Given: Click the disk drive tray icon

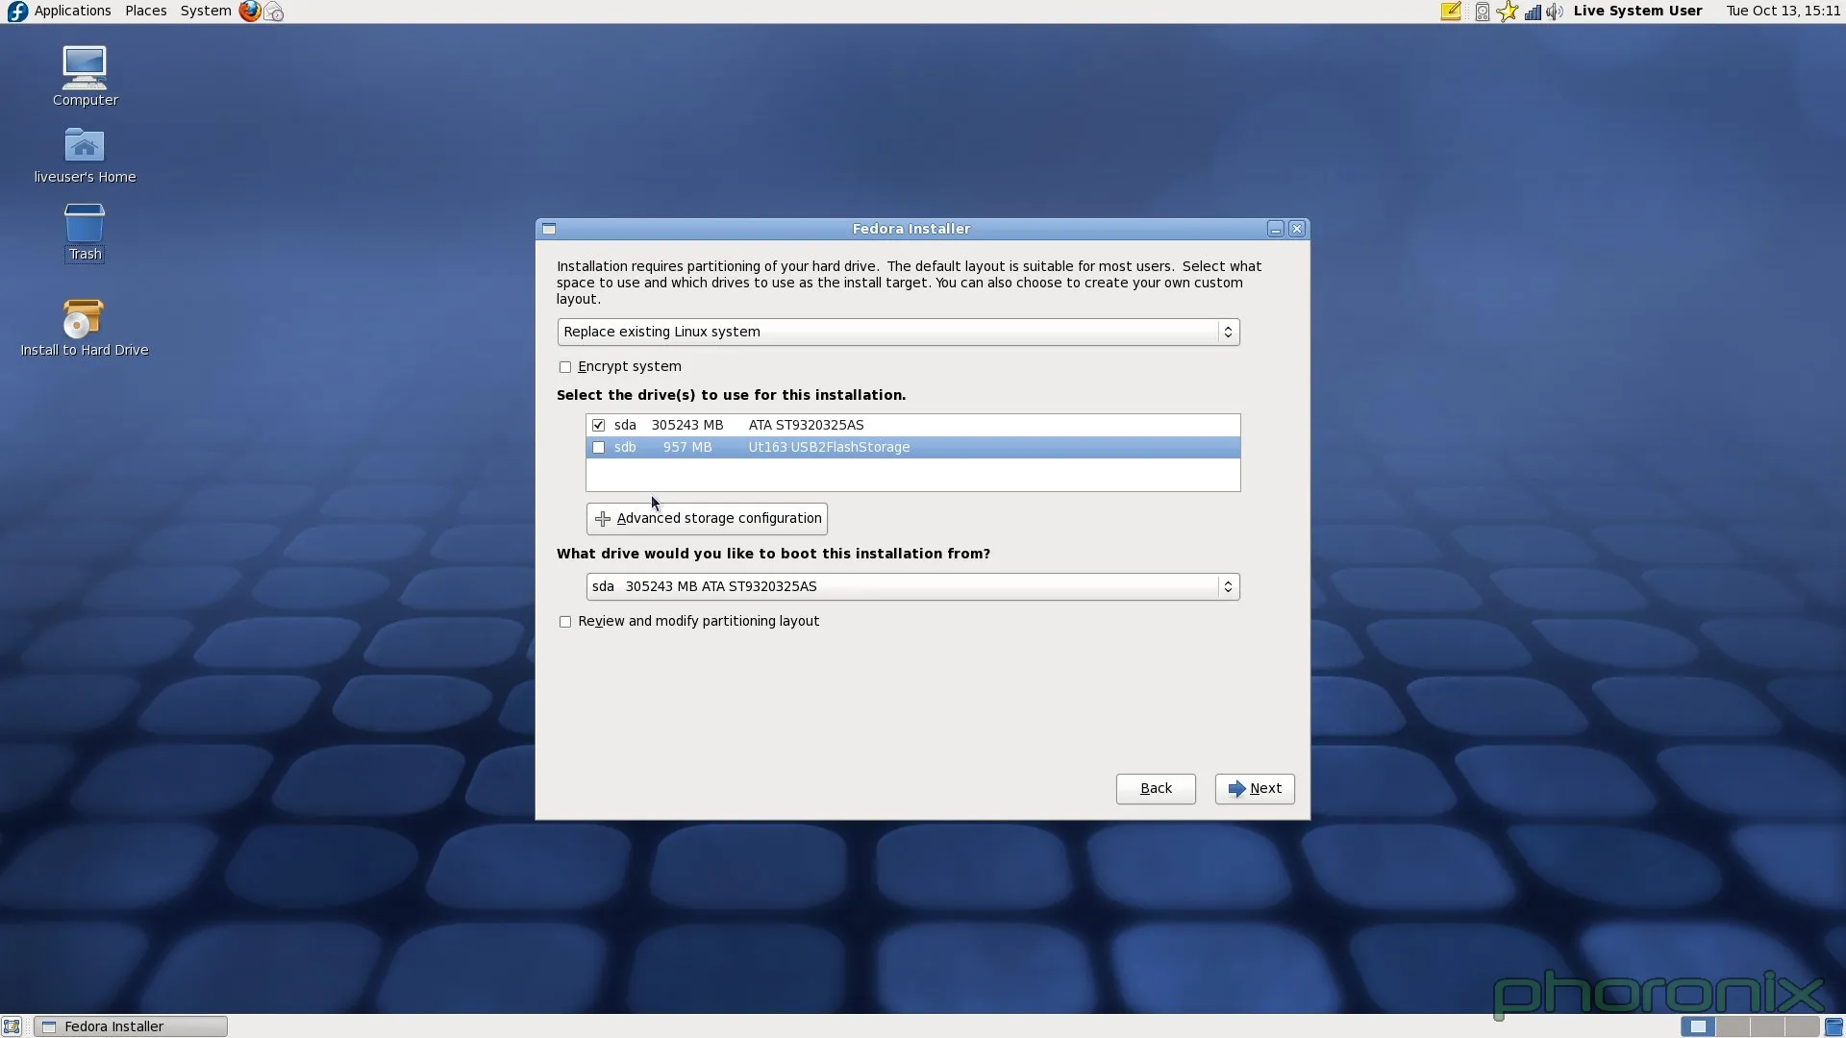Looking at the screenshot, I should 1483,11.
